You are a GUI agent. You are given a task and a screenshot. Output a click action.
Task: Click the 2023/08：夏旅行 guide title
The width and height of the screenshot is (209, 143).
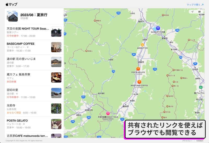coord(34,15)
